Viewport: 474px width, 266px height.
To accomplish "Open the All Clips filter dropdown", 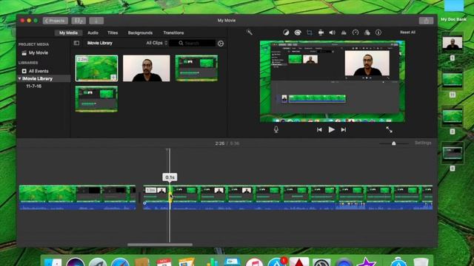I will coord(156,43).
